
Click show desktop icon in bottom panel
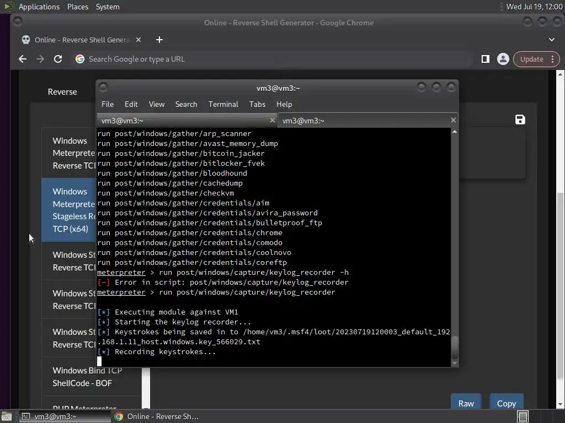(x=7, y=416)
